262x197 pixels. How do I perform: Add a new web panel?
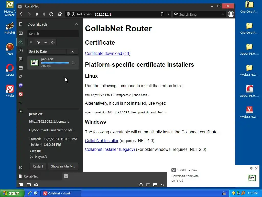[21, 112]
